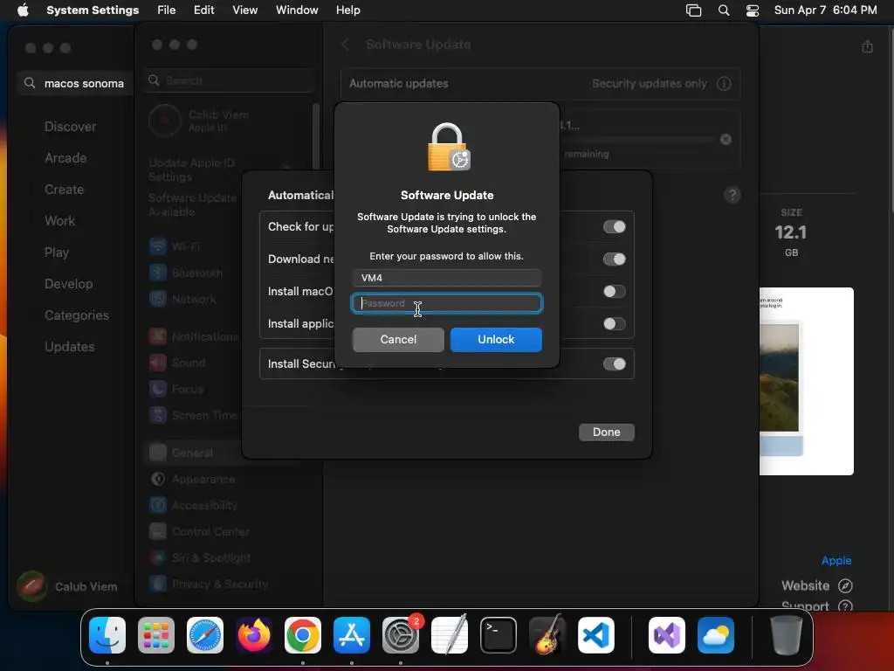Click the Unlock button
Screen dimensions: 894x671
coord(496,340)
